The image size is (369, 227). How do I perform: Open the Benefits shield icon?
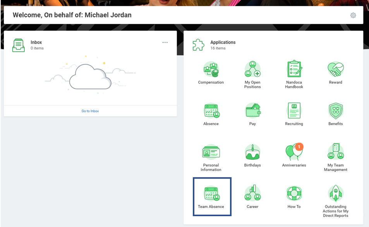335,111
